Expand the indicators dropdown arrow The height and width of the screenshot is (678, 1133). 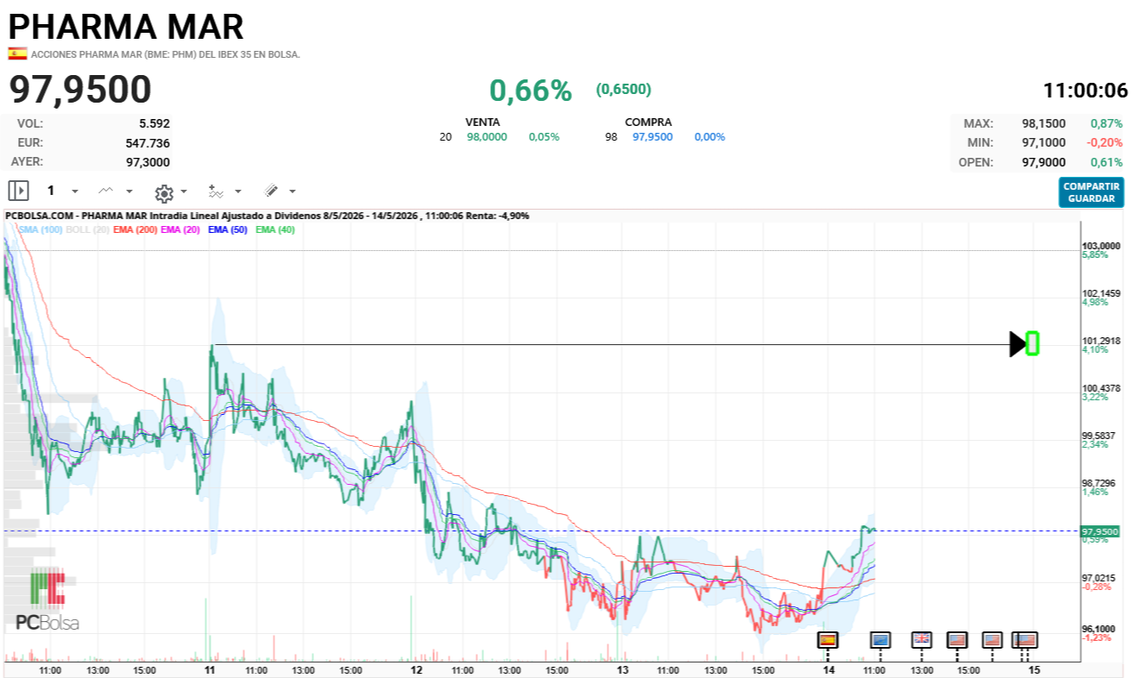pyautogui.click(x=238, y=191)
